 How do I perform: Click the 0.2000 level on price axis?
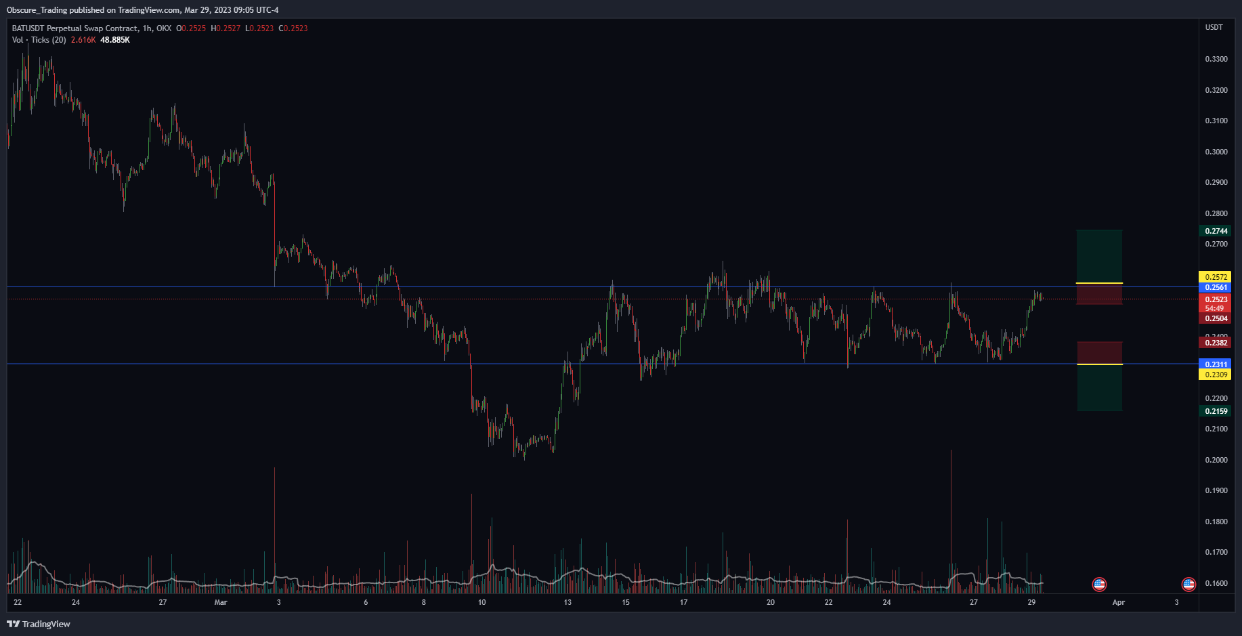pos(1216,460)
